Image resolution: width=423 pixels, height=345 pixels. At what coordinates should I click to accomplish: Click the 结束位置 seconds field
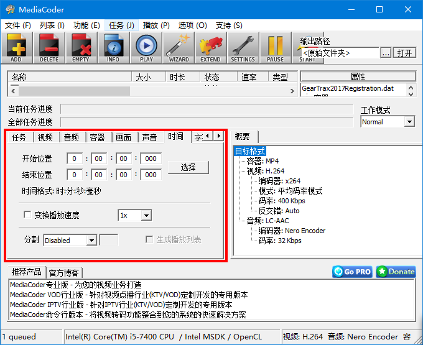coord(124,175)
